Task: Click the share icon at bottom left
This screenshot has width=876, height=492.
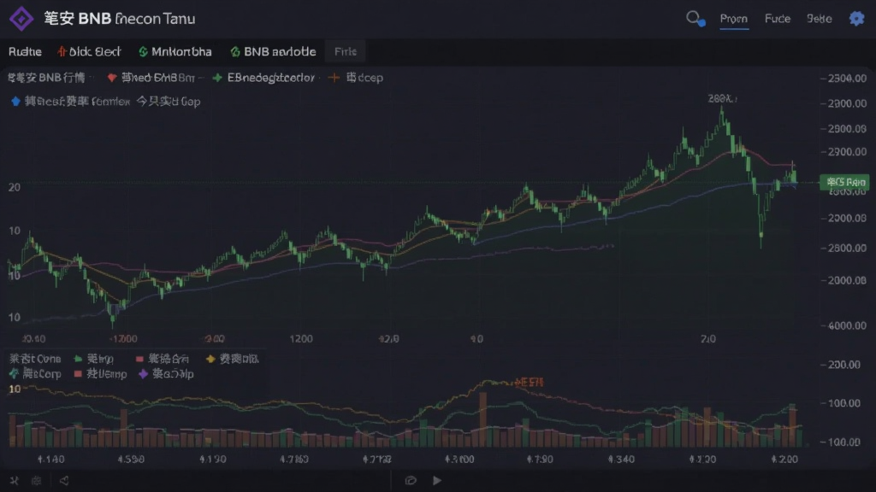Action: 64,480
